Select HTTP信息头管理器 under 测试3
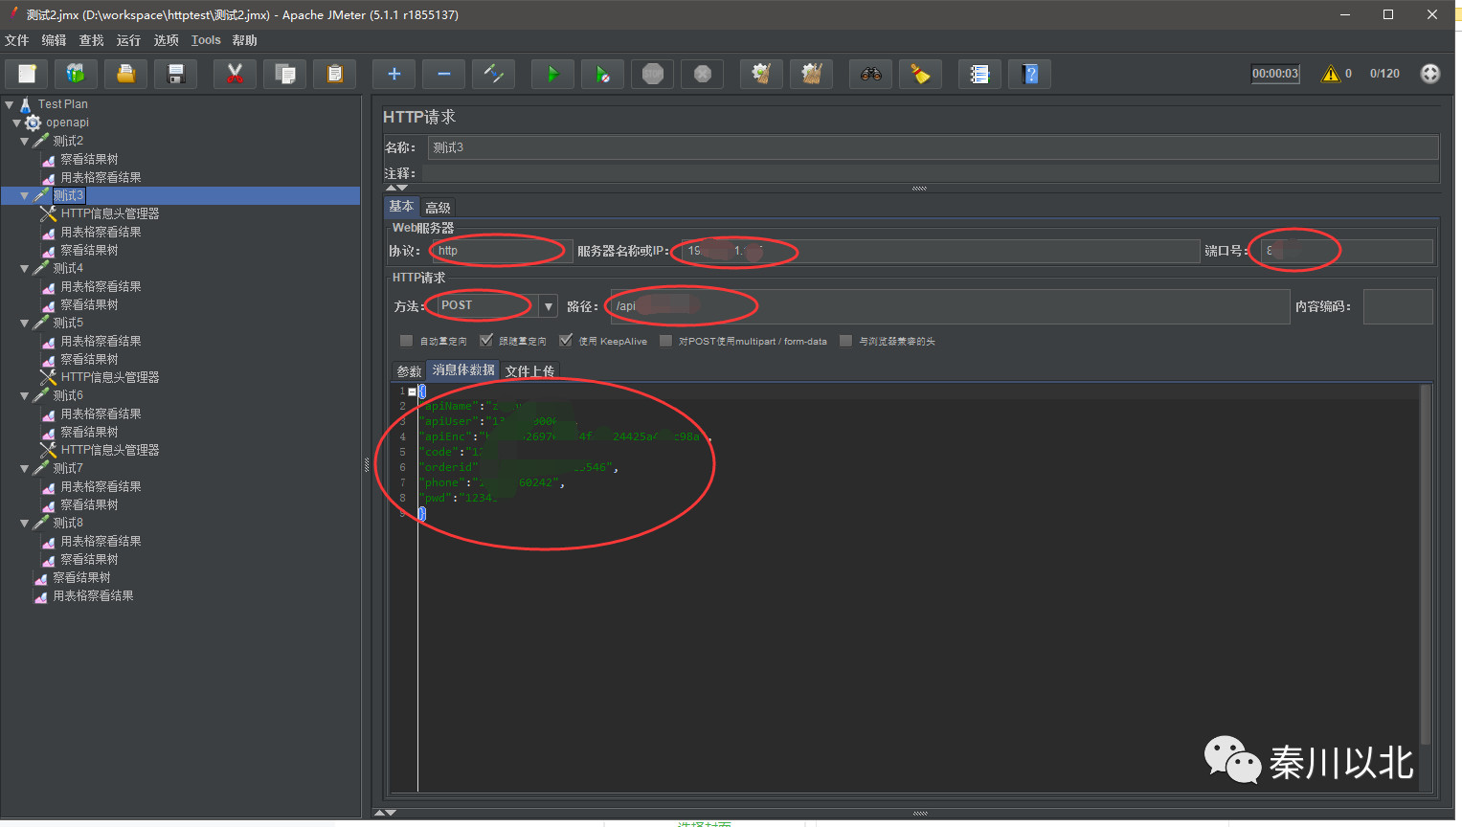The image size is (1462, 827). click(110, 213)
